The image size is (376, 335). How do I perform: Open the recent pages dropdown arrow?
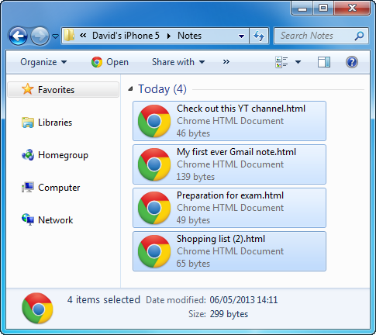click(55, 36)
